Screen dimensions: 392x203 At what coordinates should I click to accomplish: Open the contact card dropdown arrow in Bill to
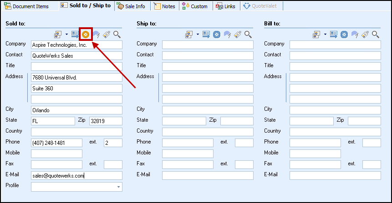click(325, 35)
